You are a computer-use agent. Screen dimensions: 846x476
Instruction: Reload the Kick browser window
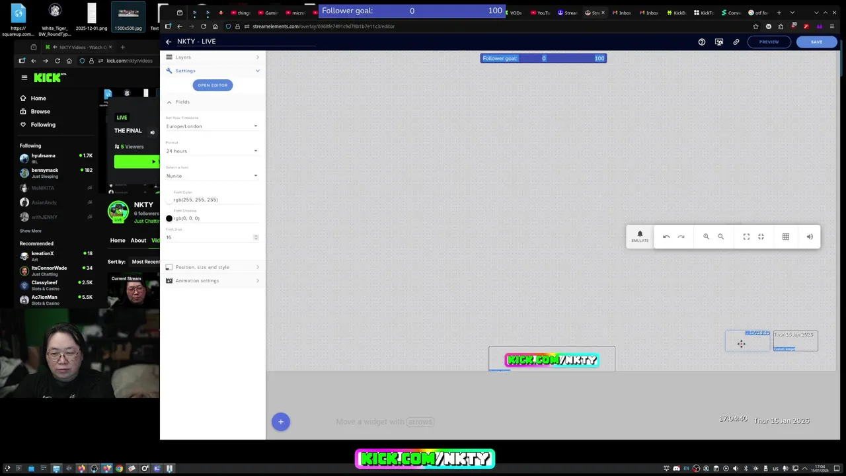click(58, 61)
